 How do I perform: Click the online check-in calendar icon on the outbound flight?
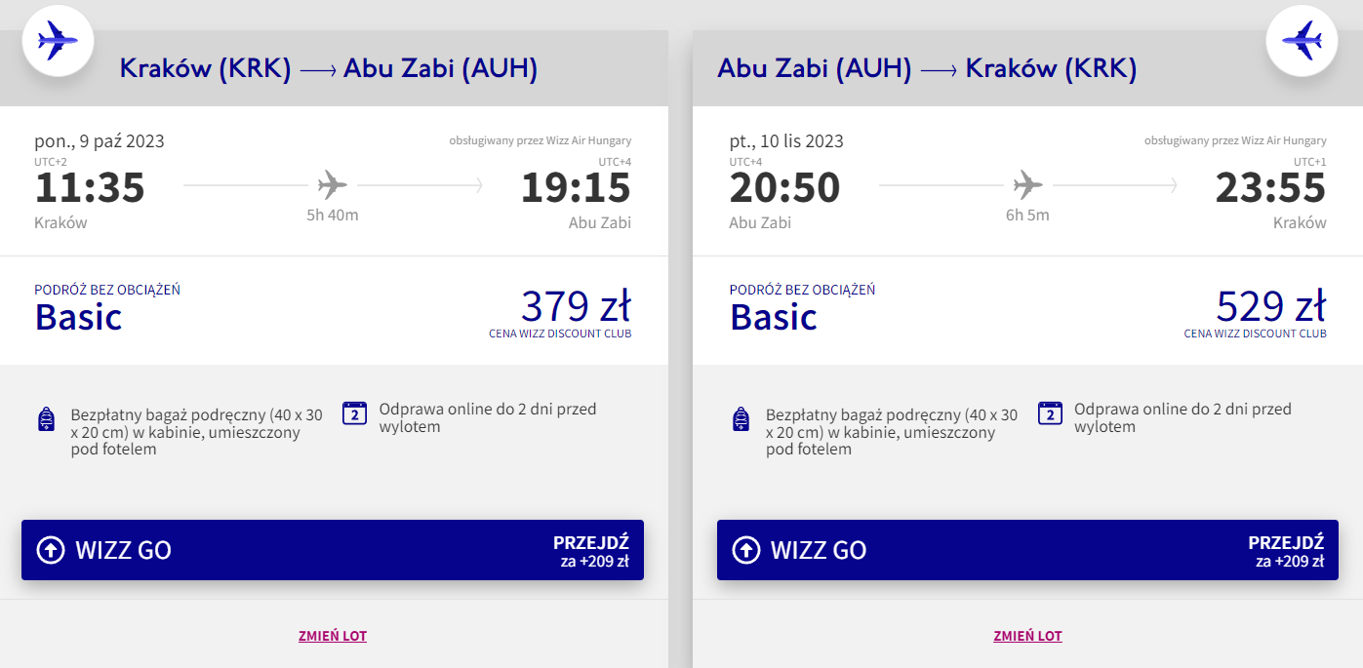coord(354,413)
